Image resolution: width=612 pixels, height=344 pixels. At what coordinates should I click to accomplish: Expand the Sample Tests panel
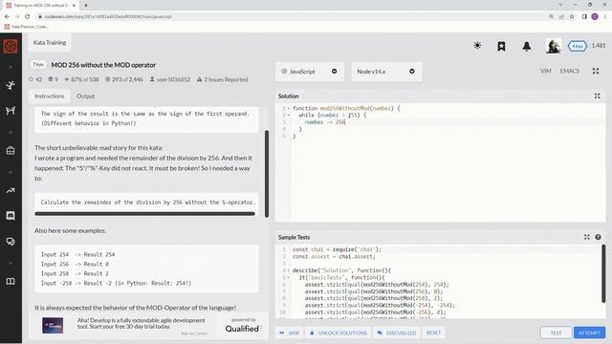[586, 237]
